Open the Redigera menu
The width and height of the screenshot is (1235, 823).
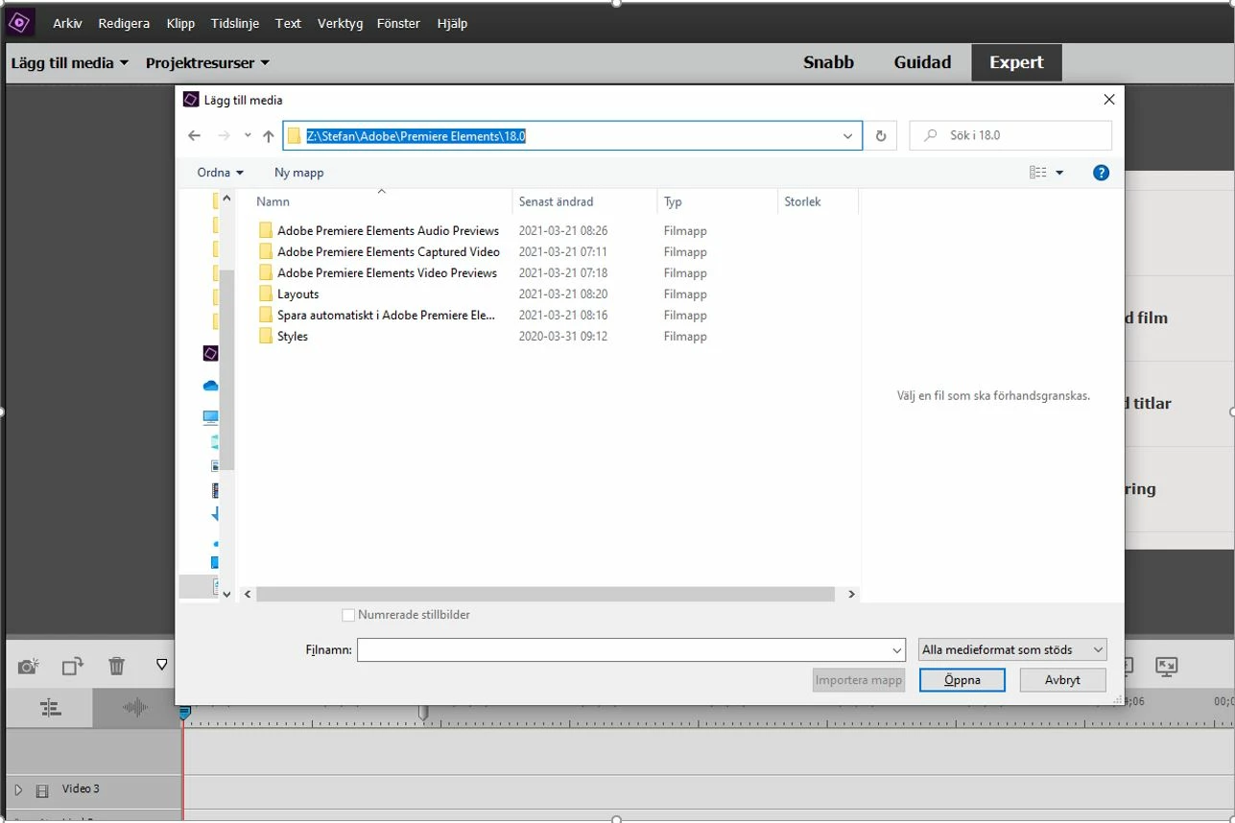(x=124, y=23)
